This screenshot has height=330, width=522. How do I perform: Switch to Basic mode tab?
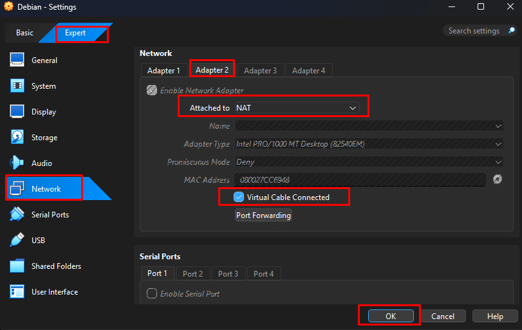[24, 33]
